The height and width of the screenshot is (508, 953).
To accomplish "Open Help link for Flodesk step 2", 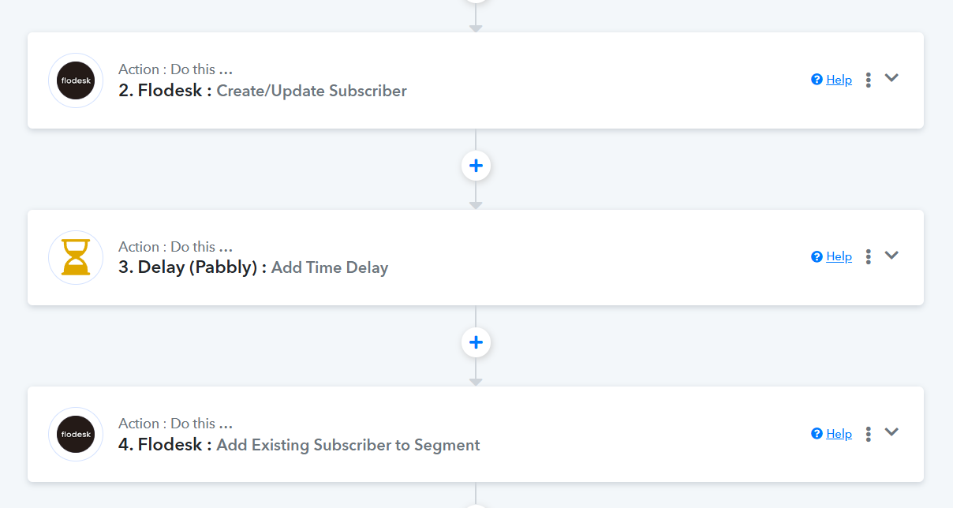I will tap(839, 80).
